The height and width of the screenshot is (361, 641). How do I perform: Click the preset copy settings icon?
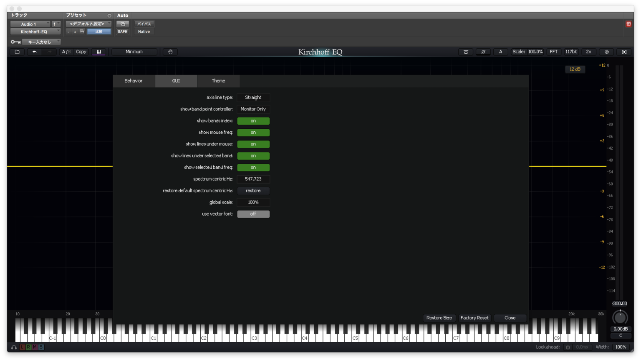82,31
